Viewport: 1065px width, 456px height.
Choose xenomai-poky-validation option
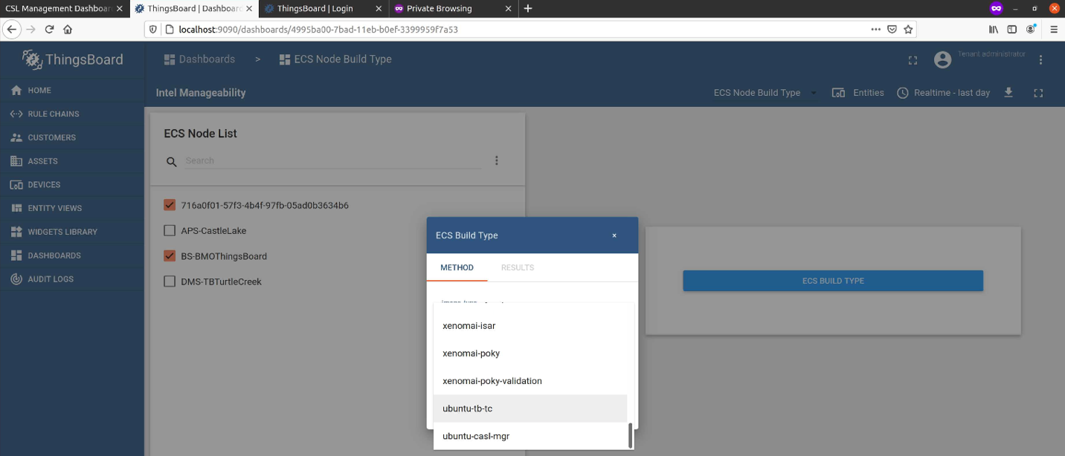pos(530,381)
